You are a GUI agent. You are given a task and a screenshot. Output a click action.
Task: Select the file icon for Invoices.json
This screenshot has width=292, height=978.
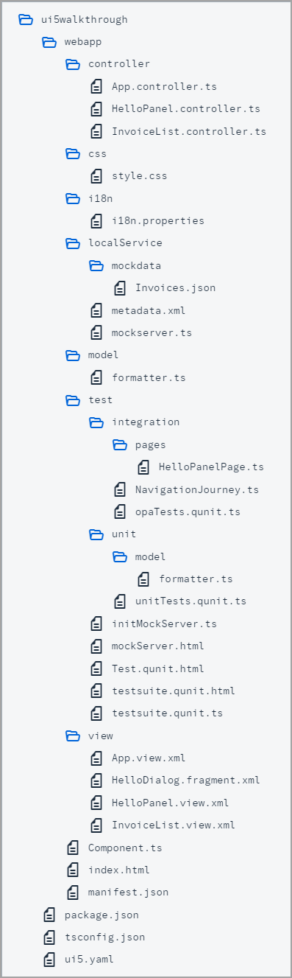(x=120, y=287)
